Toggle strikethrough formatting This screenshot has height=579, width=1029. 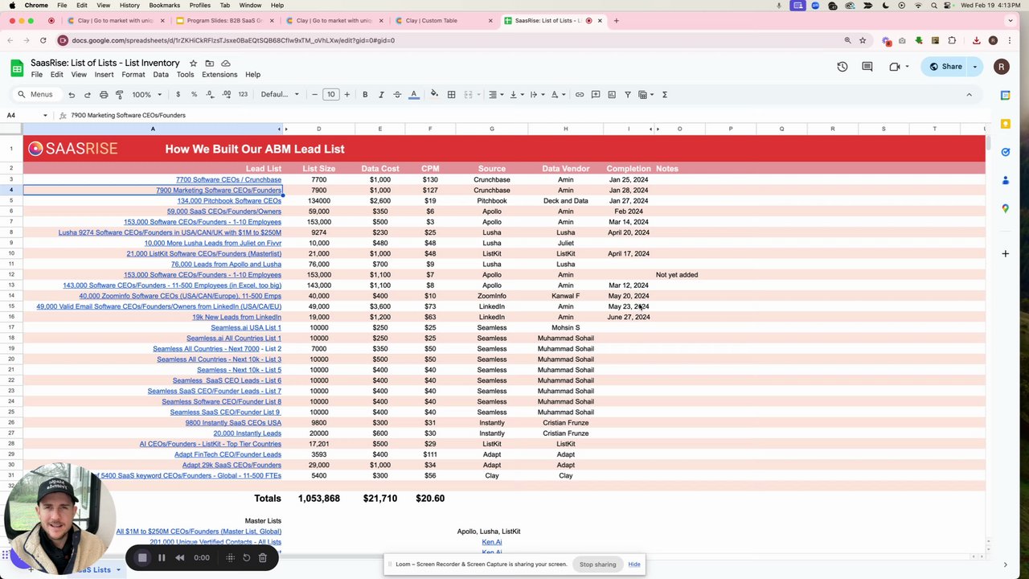(x=397, y=95)
